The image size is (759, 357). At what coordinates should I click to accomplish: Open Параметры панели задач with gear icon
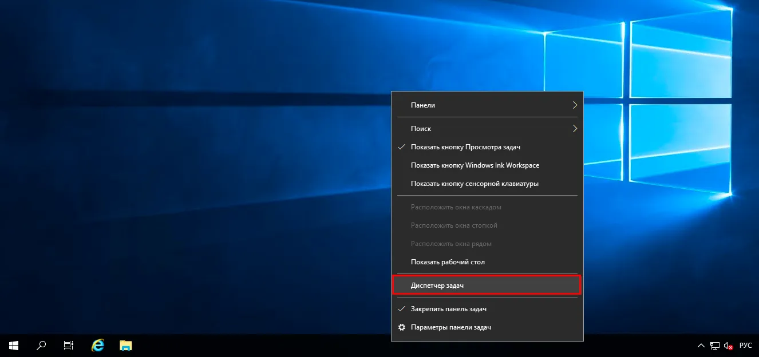click(450, 327)
